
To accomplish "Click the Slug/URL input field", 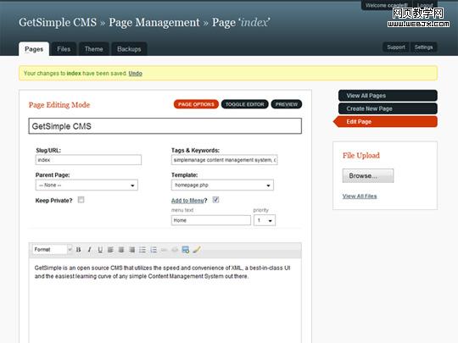I will [x=88, y=160].
